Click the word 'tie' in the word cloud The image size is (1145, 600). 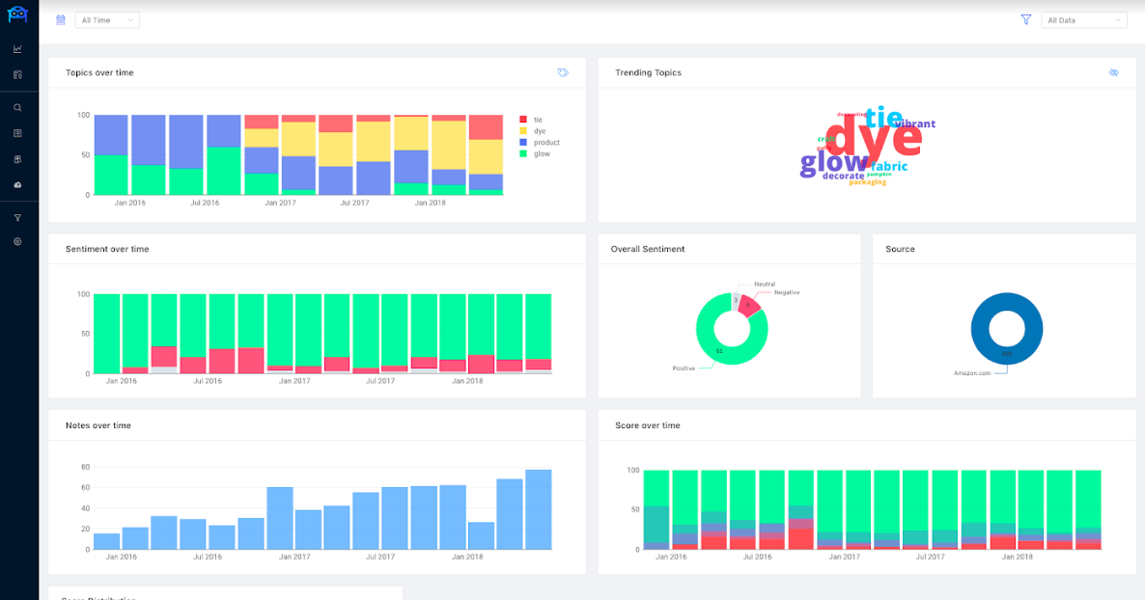click(884, 117)
